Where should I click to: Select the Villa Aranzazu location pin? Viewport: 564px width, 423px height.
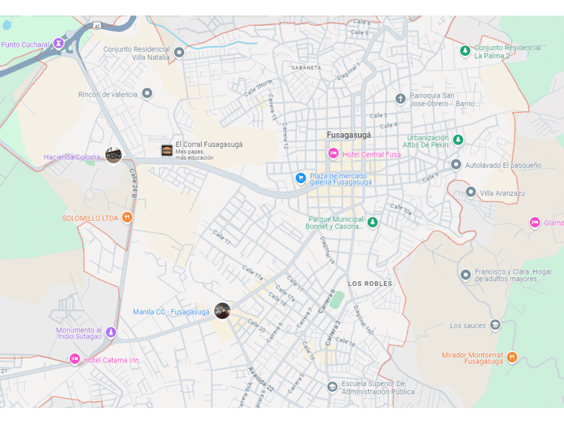tap(471, 192)
